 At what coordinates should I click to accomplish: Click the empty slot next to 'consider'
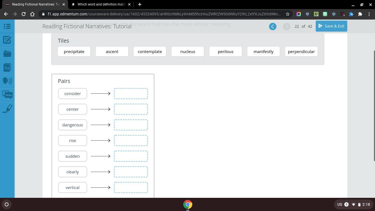131,94
